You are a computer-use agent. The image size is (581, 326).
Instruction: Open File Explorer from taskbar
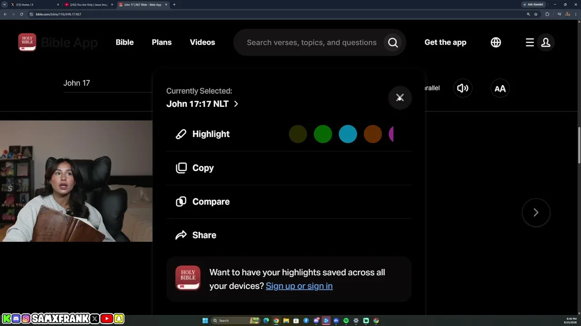click(286, 321)
